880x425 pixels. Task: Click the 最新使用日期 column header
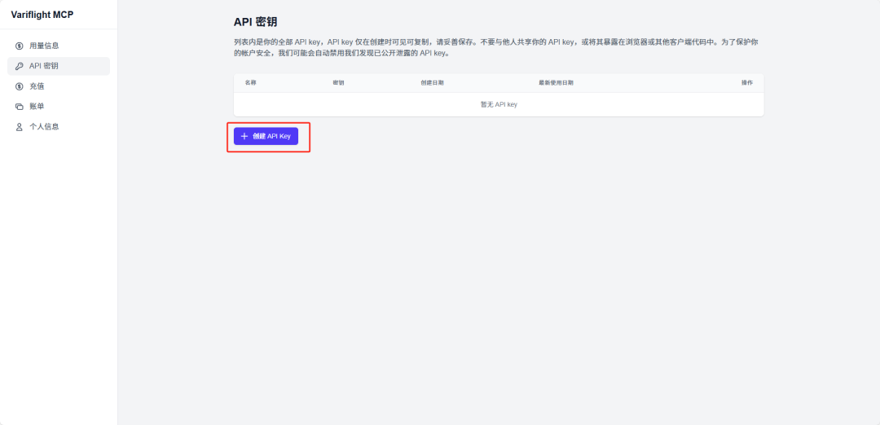556,83
